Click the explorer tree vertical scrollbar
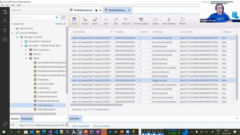Screen dimensions: 240x135 (x=67, y=60)
